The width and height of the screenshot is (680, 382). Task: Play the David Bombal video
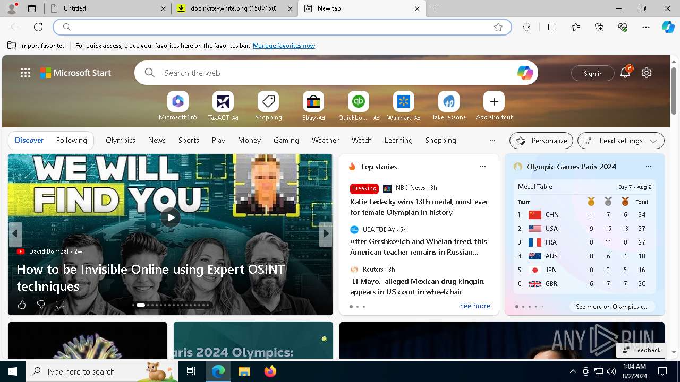pyautogui.click(x=171, y=217)
